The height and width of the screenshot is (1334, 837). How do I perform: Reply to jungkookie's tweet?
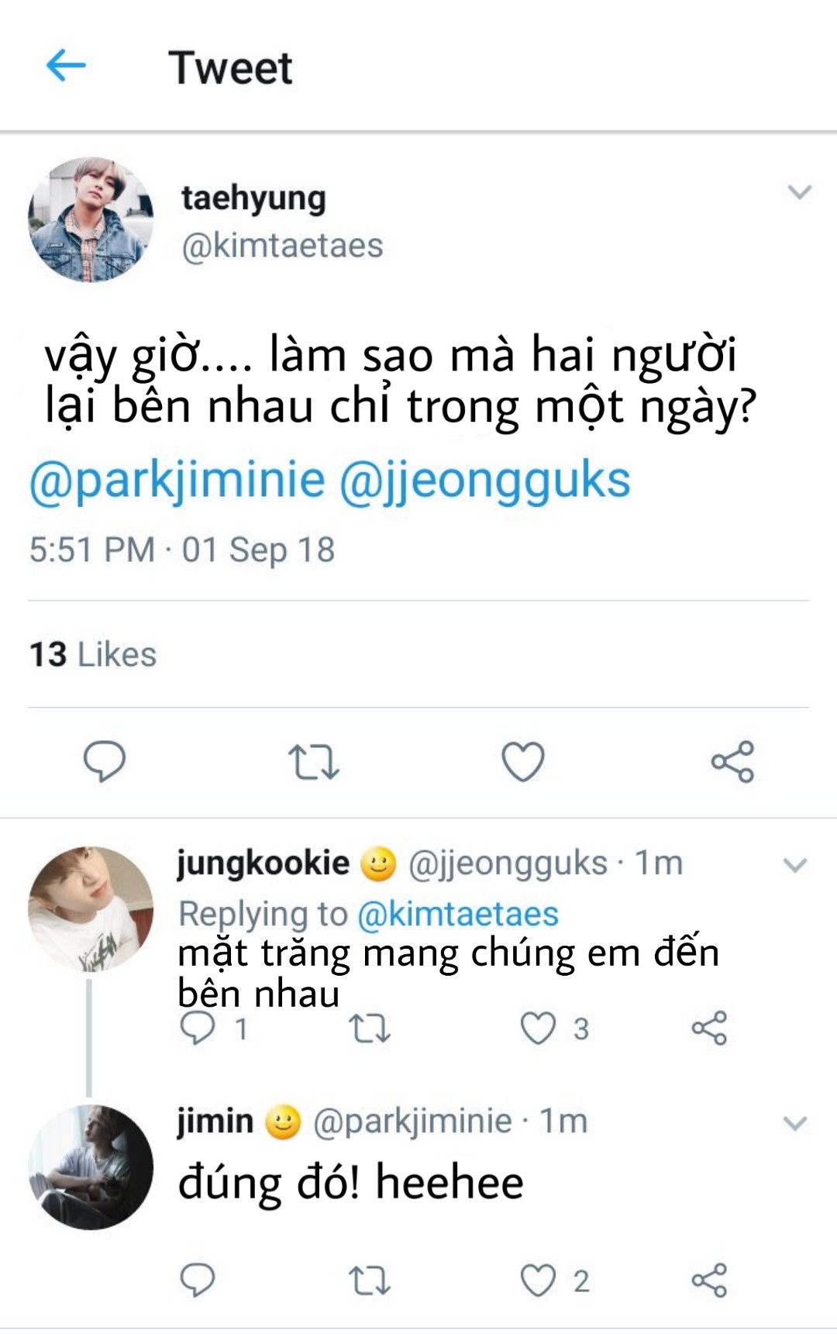198,1029
